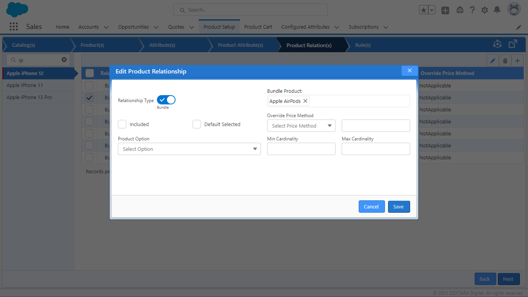Click the Cancel button

coord(371,207)
